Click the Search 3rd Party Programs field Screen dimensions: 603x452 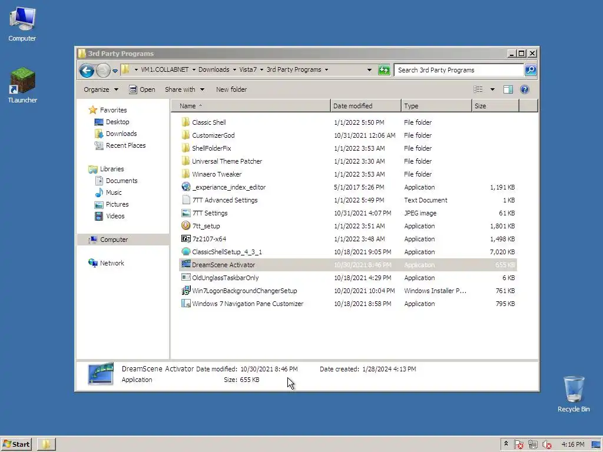459,70
